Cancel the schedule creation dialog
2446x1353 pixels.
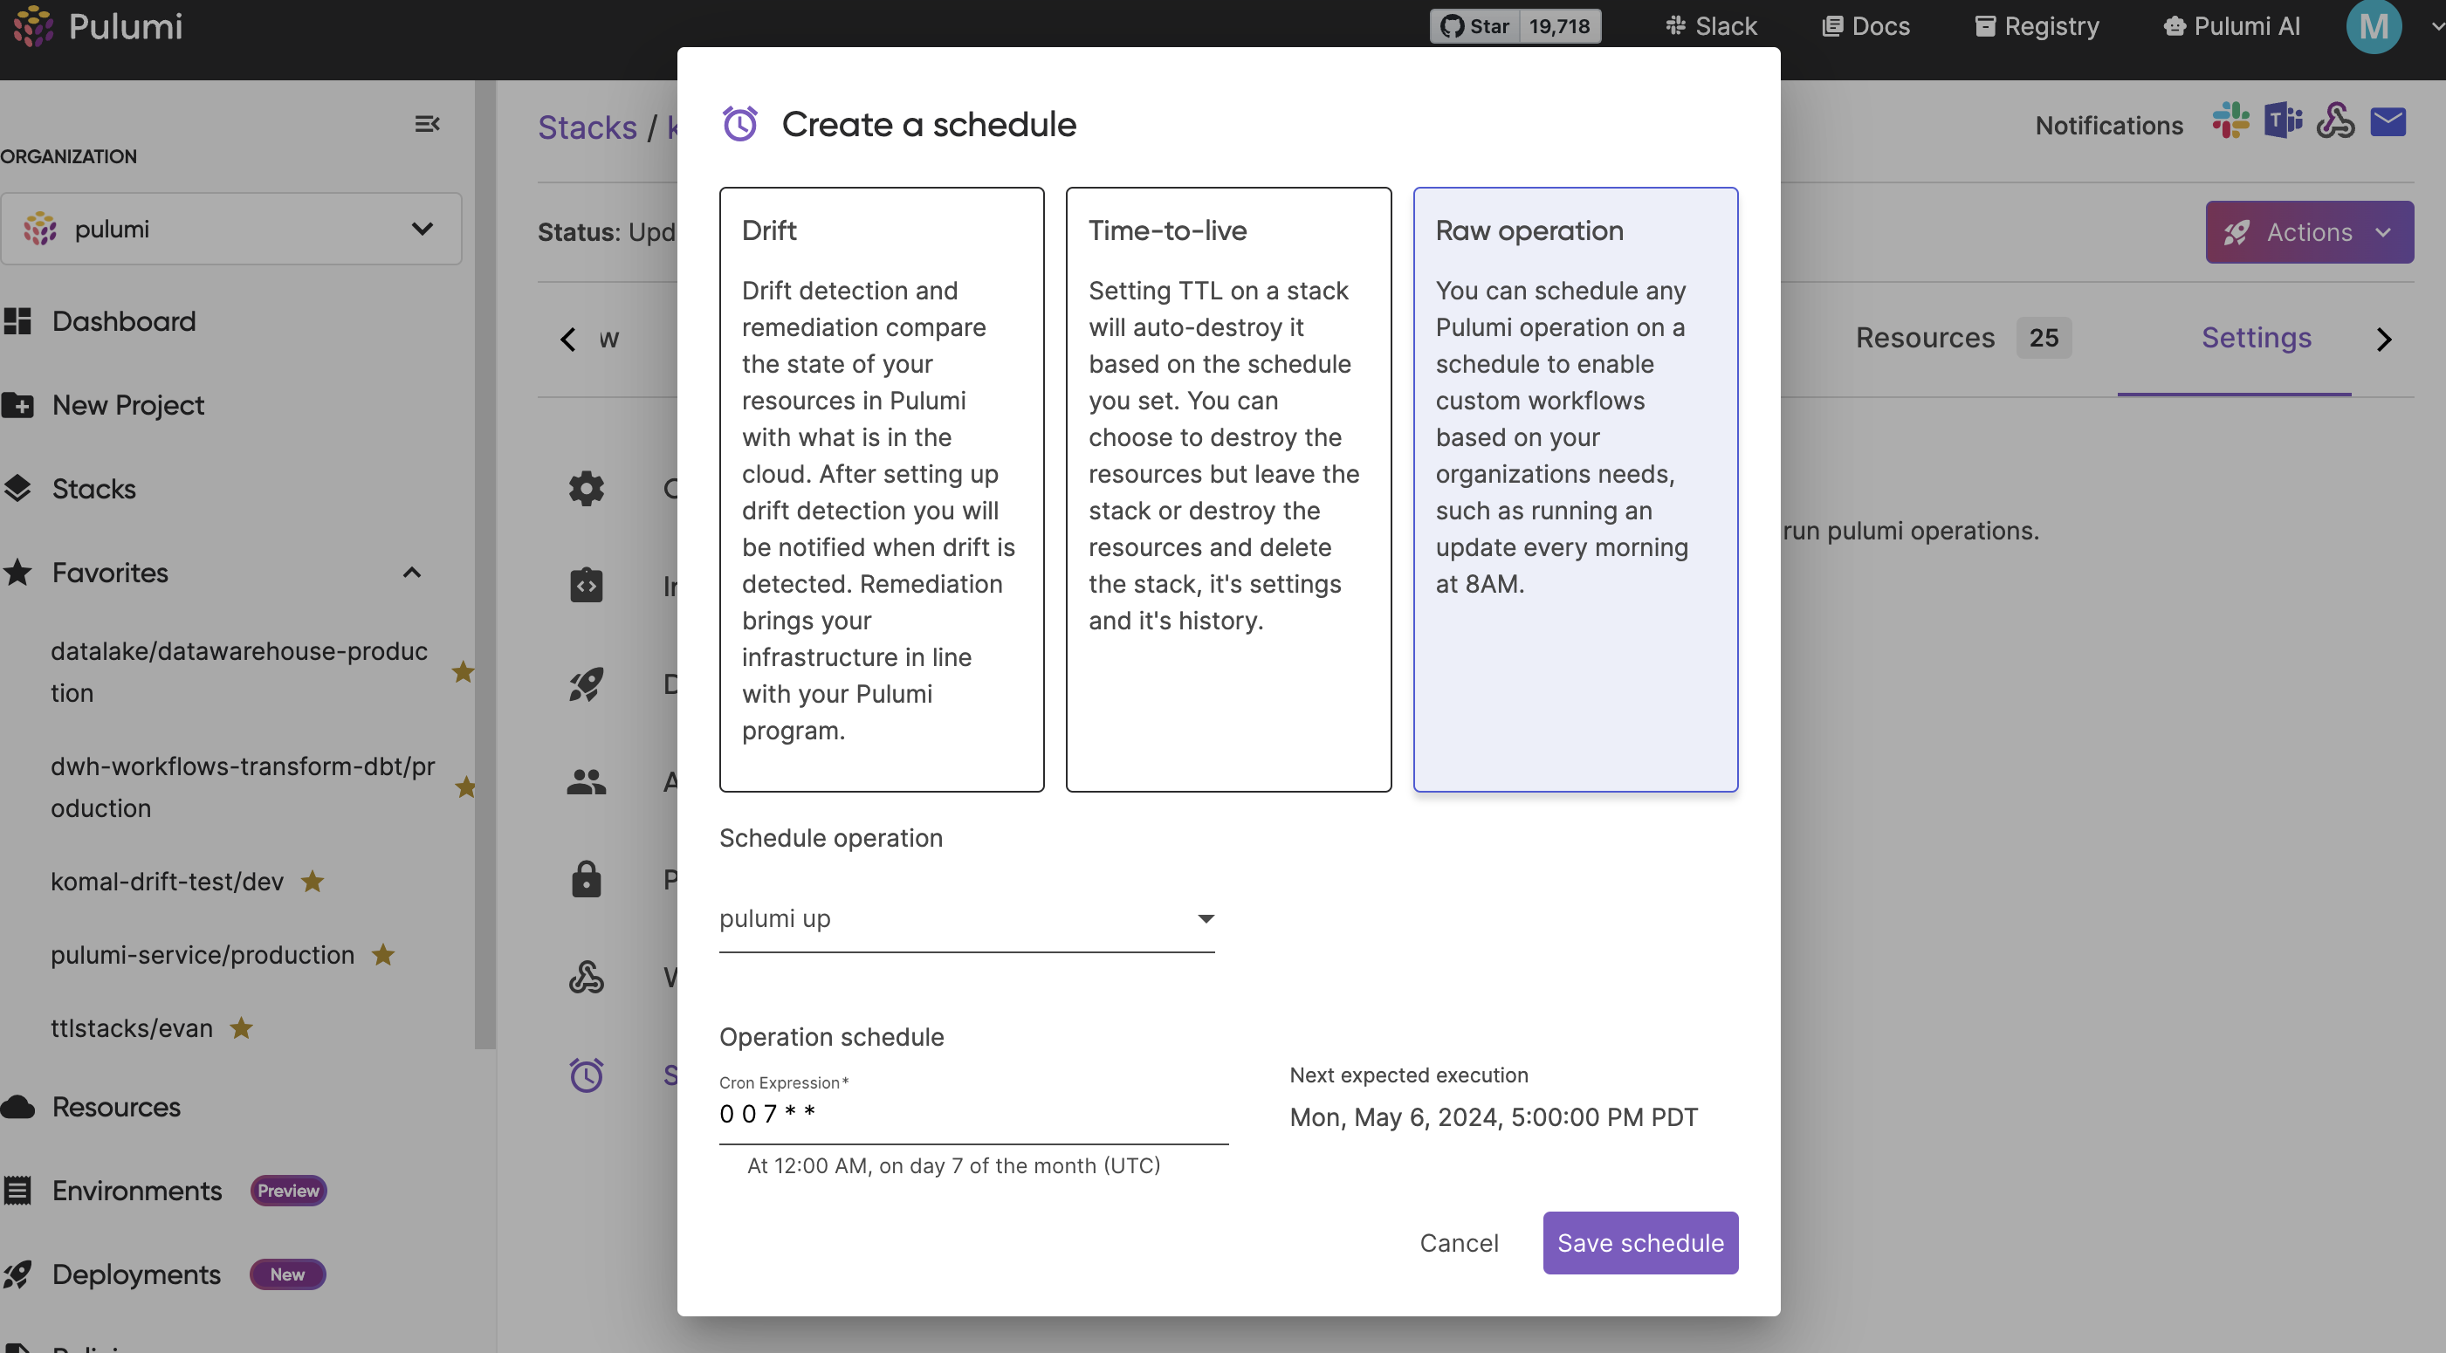pos(1459,1242)
